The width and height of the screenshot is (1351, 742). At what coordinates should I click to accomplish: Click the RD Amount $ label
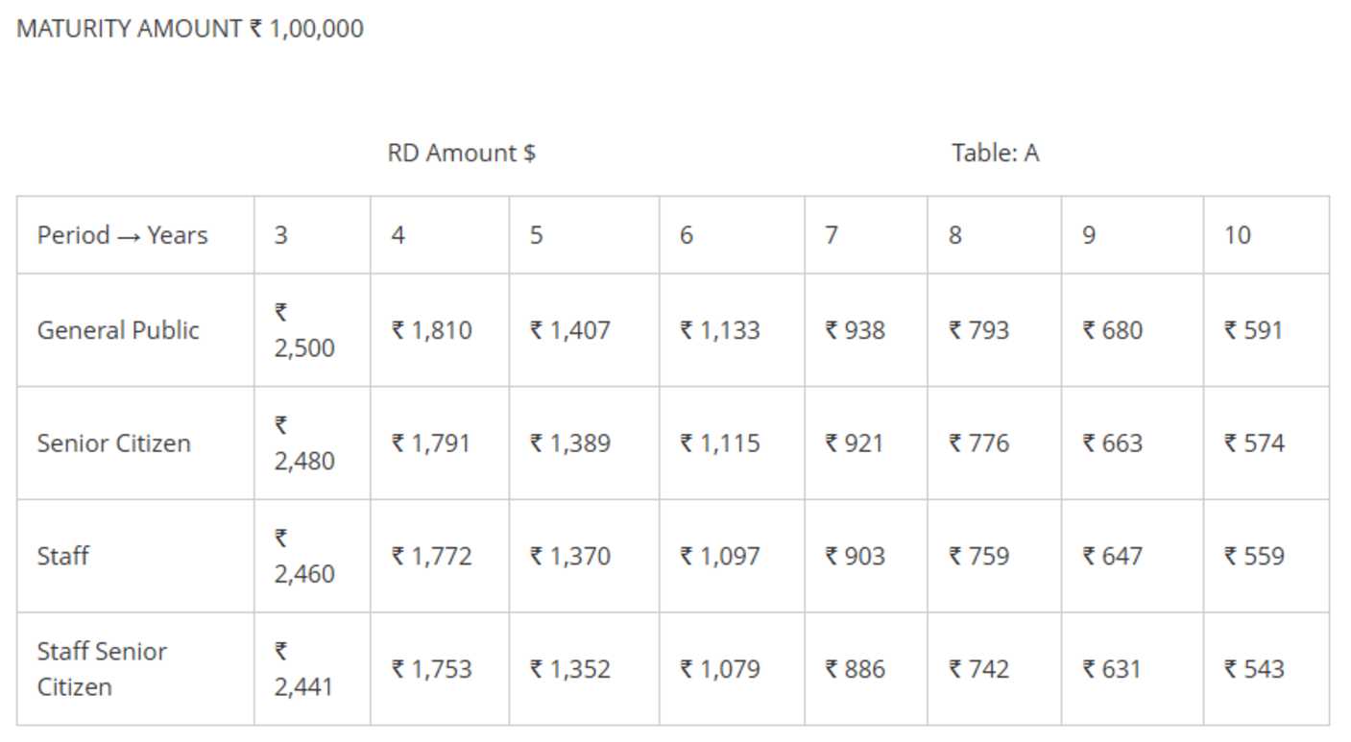(x=461, y=153)
